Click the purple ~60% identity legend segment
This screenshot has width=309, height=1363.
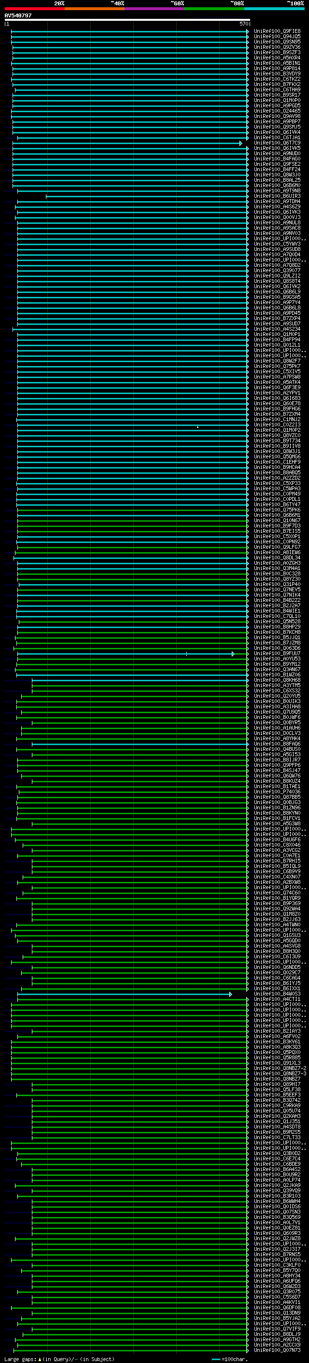(155, 9)
